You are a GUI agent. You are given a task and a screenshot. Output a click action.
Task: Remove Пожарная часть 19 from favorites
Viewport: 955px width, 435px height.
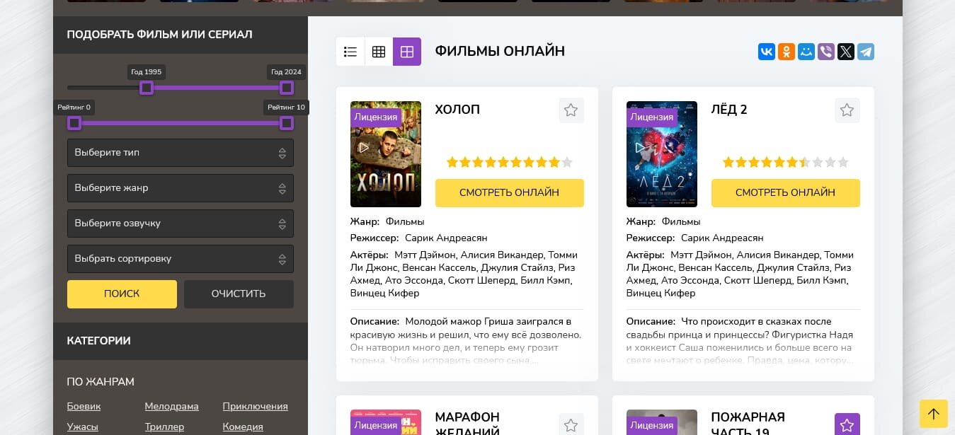tap(847, 425)
